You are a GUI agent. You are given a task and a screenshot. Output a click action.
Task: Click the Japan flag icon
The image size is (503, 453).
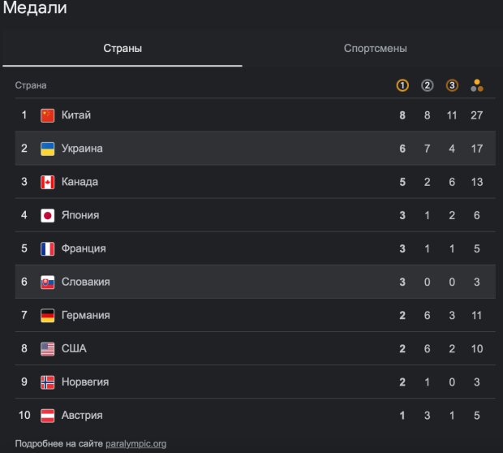coord(48,215)
